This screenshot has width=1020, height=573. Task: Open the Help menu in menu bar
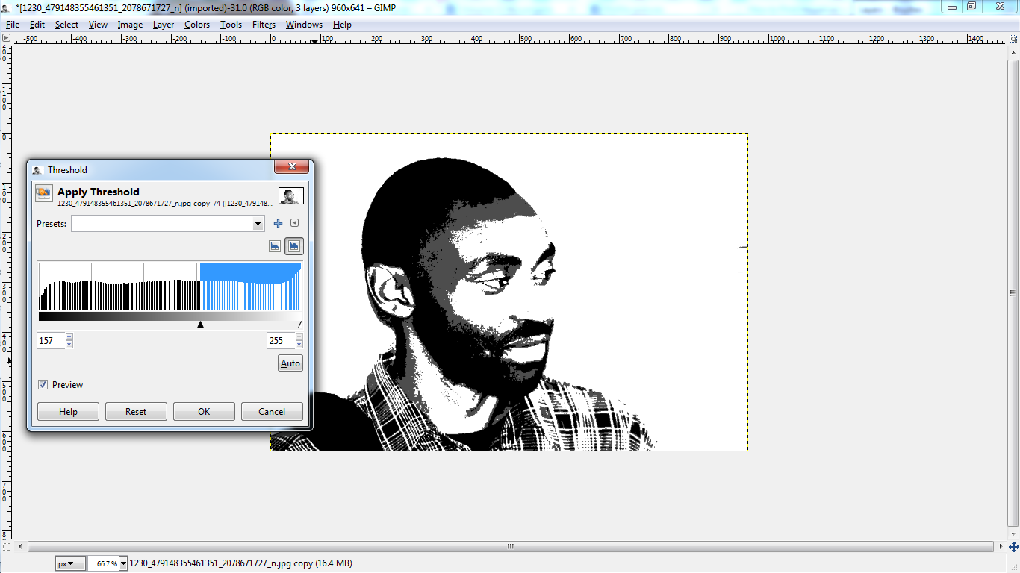pos(342,25)
